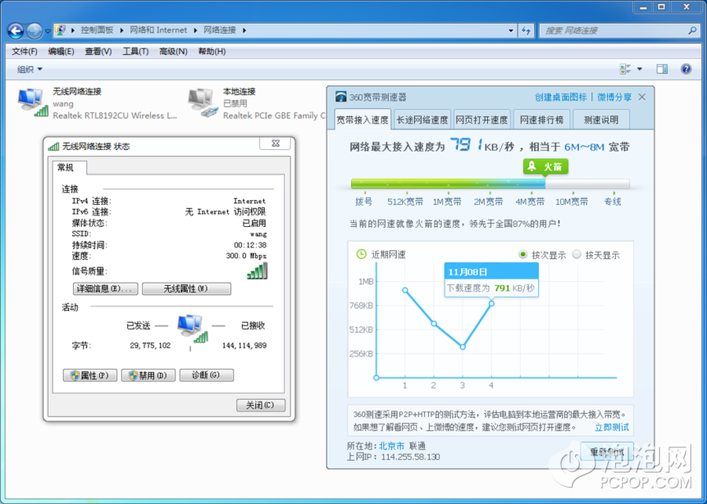Switch to the 宽带接入速度 tab
Image resolution: width=707 pixels, height=504 pixels.
(363, 120)
